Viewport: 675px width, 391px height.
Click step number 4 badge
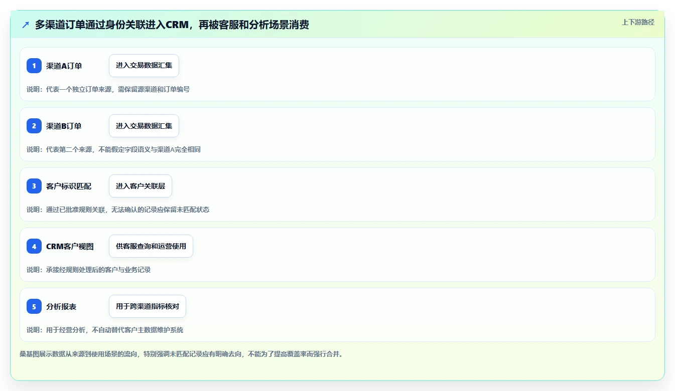pos(34,246)
